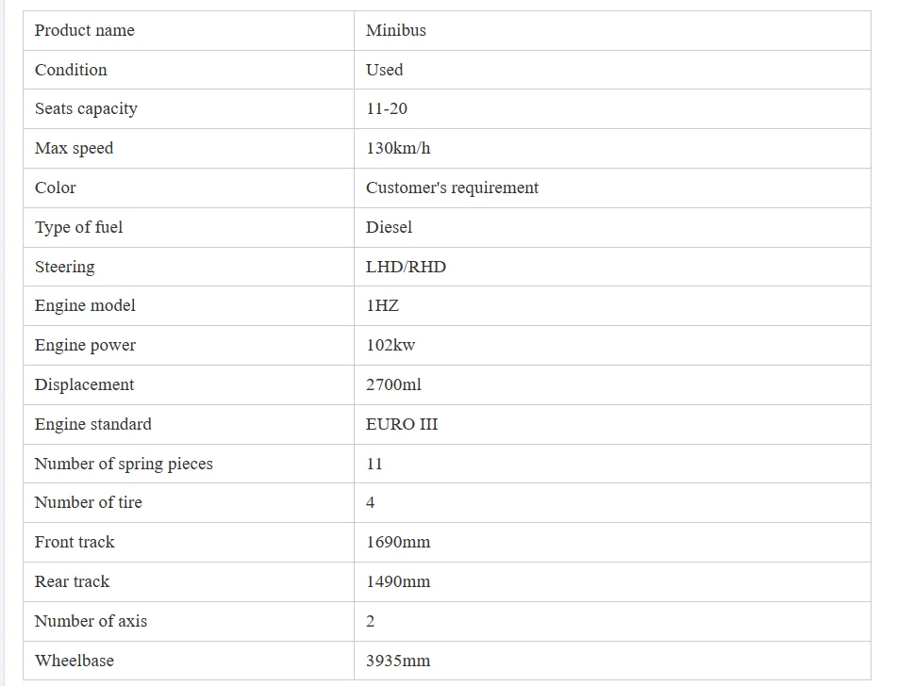Viewport: 897px width, 686px height.
Task: Click the 'Type of fuel' label
Action: click(79, 227)
